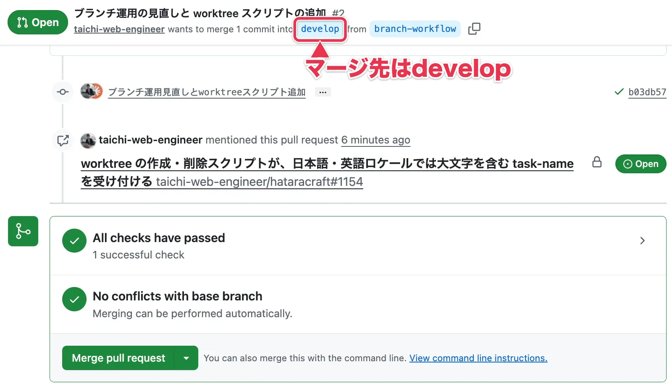The image size is (672, 386).
Task: Open commit hash b03db57
Action: click(647, 92)
